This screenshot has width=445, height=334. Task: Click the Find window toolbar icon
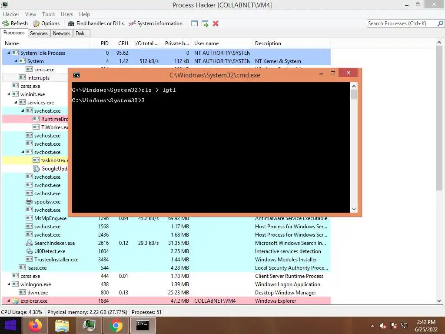pos(194,23)
